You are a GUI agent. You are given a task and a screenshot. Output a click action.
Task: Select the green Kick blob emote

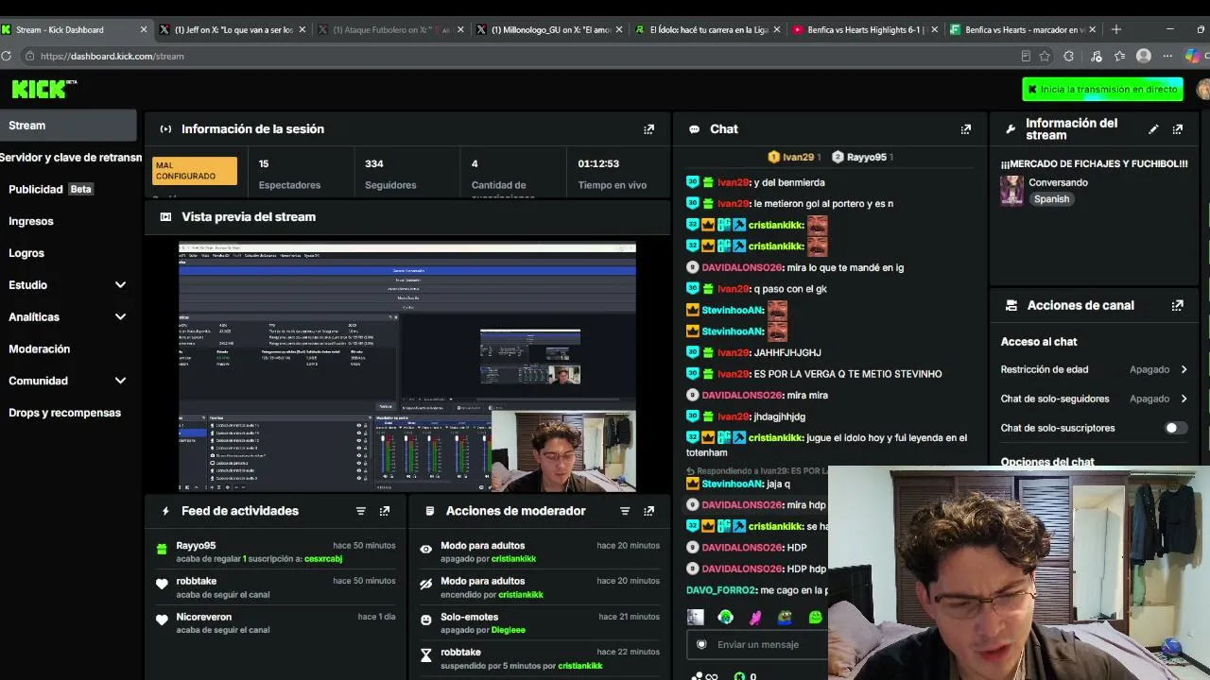(816, 618)
